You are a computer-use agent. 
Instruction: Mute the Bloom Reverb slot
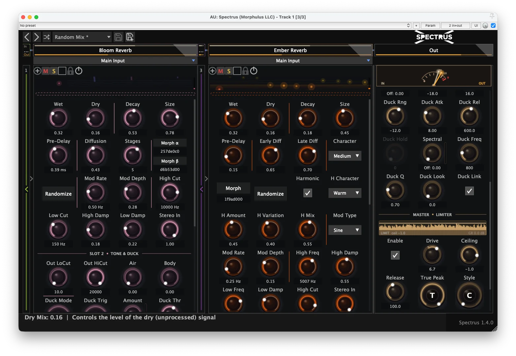pyautogui.click(x=46, y=71)
